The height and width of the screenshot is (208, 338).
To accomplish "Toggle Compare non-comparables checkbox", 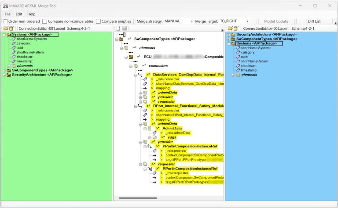I will pyautogui.click(x=44, y=21).
